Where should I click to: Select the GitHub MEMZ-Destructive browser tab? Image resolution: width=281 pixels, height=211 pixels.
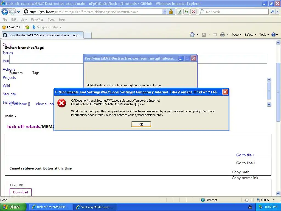pyautogui.click(x=43, y=35)
